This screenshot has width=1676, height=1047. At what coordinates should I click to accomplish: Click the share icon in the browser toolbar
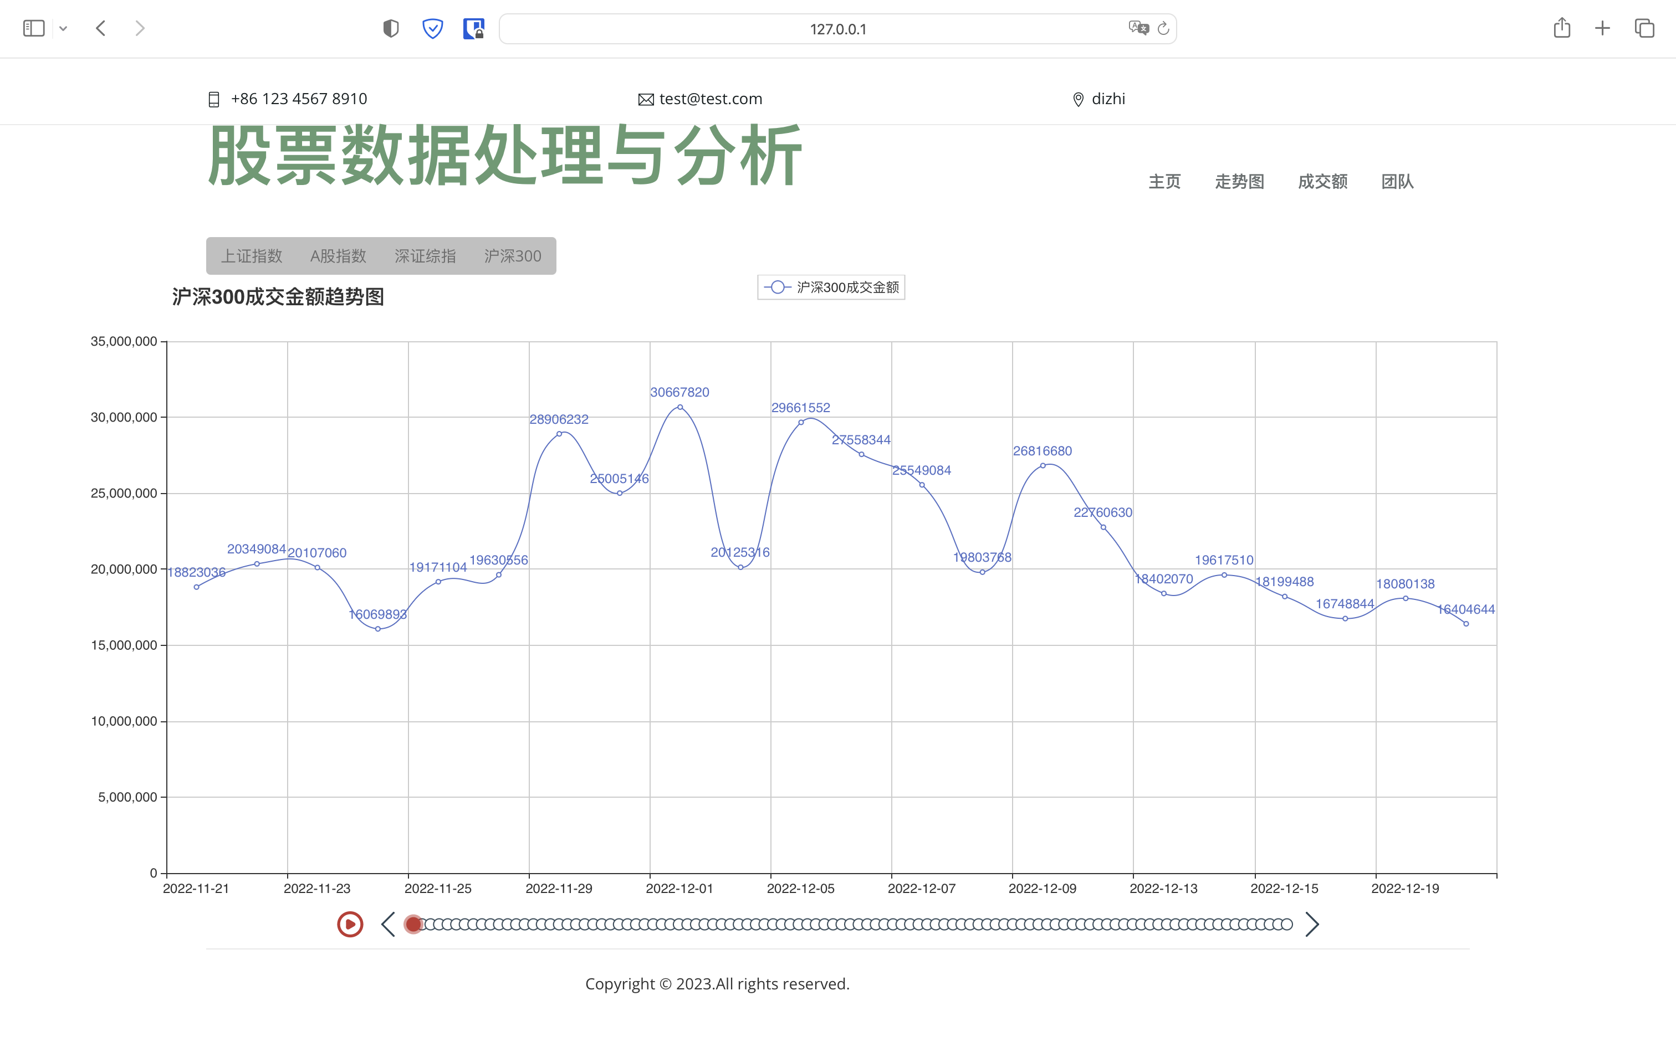click(x=1562, y=28)
